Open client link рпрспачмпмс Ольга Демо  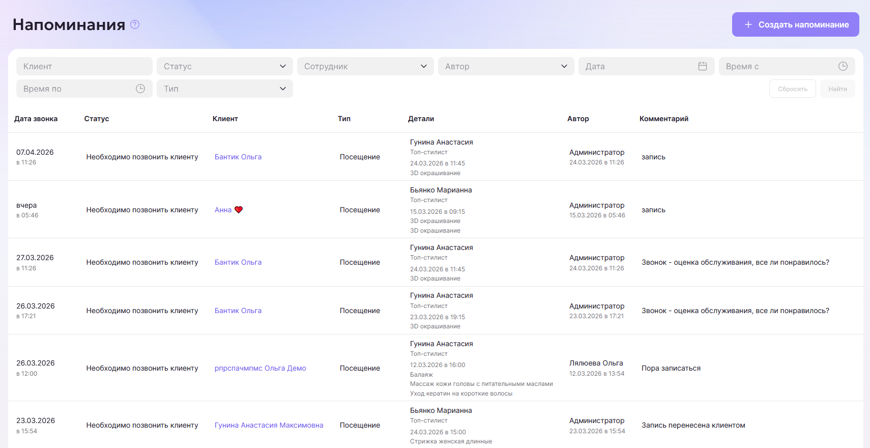260,368
